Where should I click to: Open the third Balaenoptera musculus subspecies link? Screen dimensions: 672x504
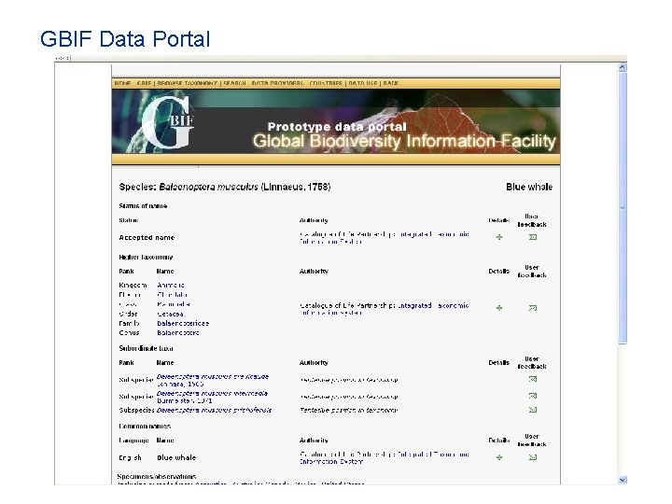click(x=214, y=410)
